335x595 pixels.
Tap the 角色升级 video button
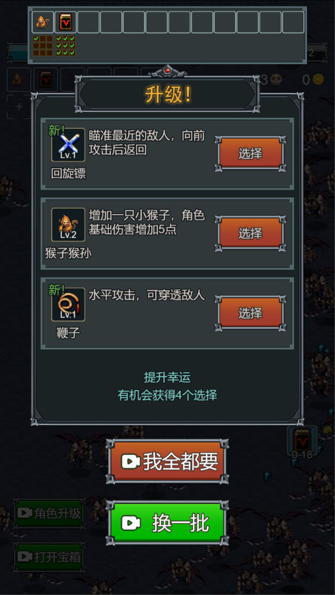tap(49, 514)
